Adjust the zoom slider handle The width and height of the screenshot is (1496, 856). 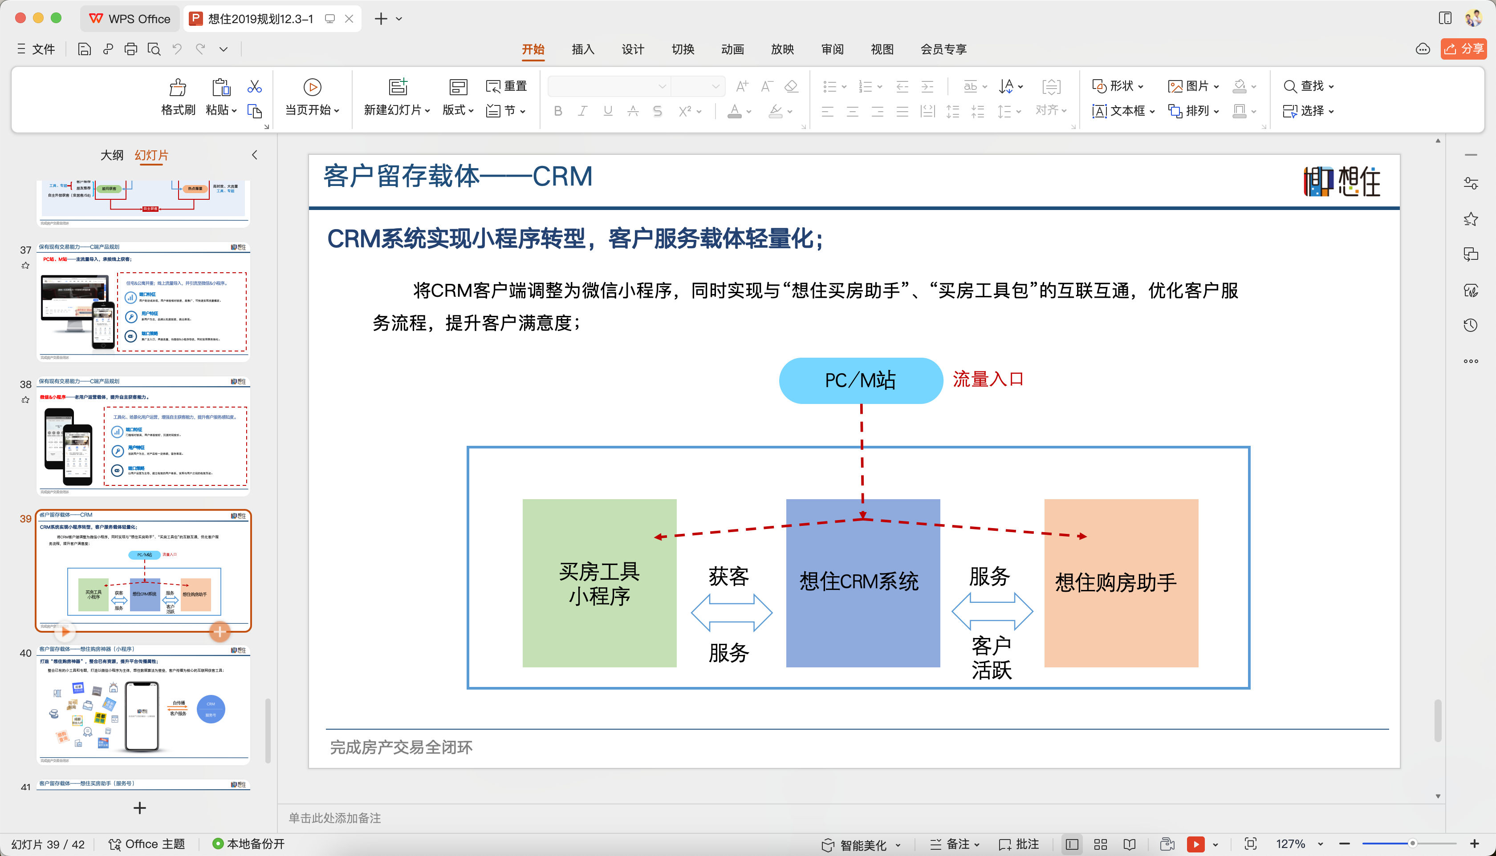(1412, 844)
